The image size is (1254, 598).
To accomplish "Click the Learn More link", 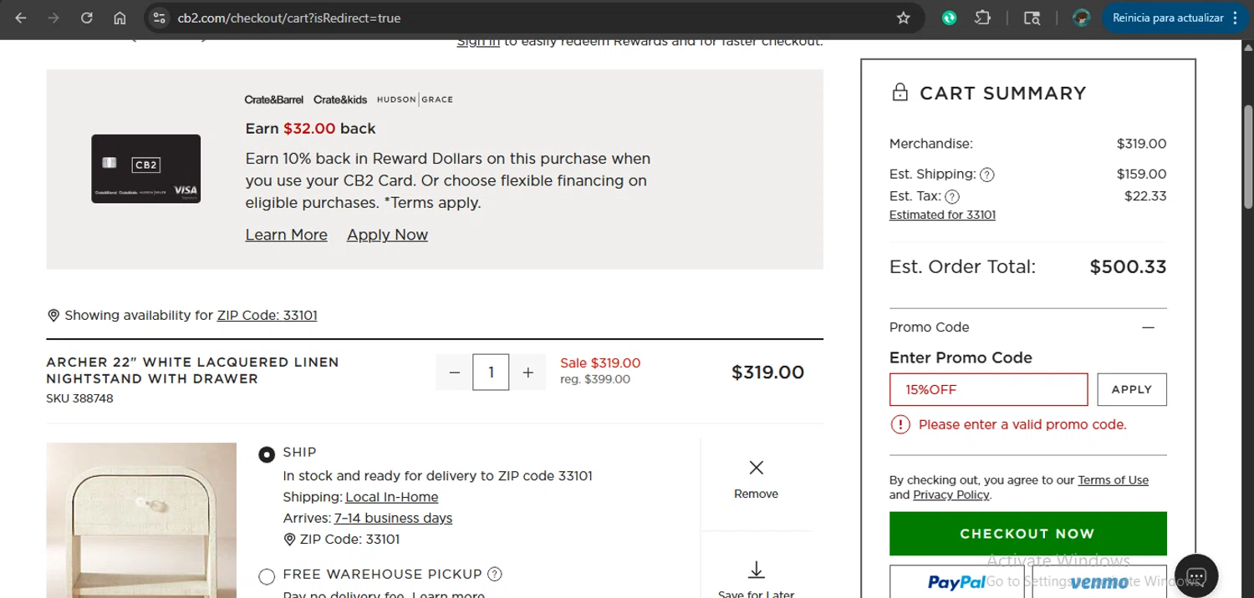I will (286, 235).
